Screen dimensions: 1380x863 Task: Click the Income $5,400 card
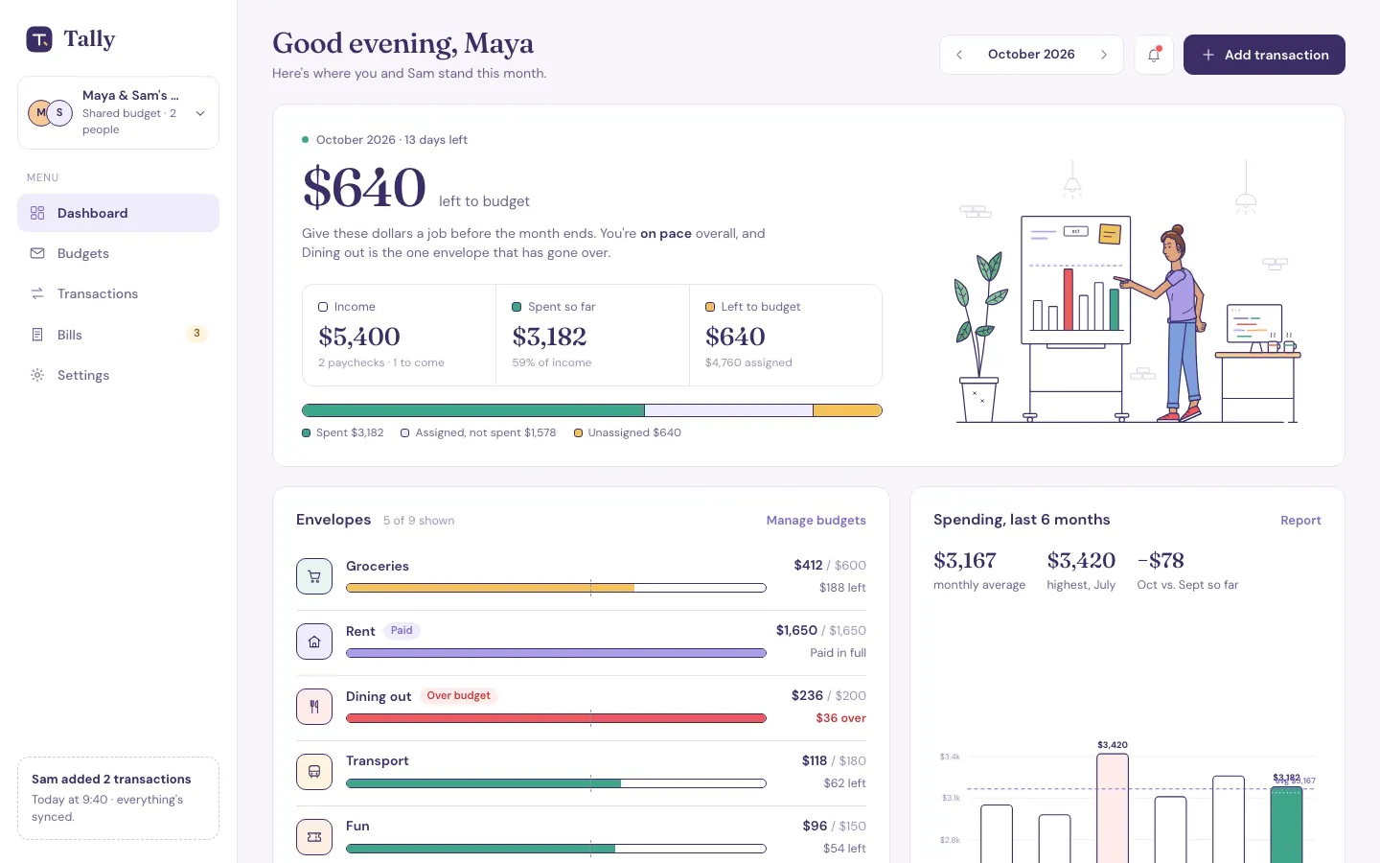point(399,335)
